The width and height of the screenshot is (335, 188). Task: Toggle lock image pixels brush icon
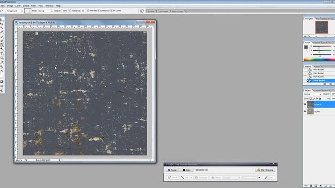tap(314, 99)
